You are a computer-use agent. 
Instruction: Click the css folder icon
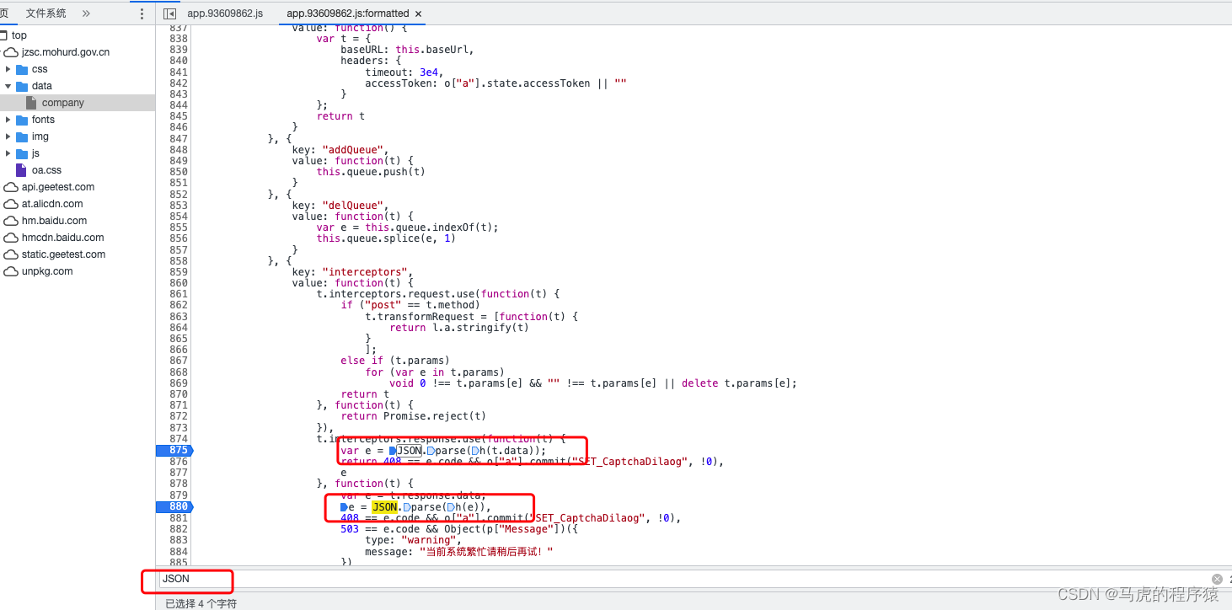(22, 69)
